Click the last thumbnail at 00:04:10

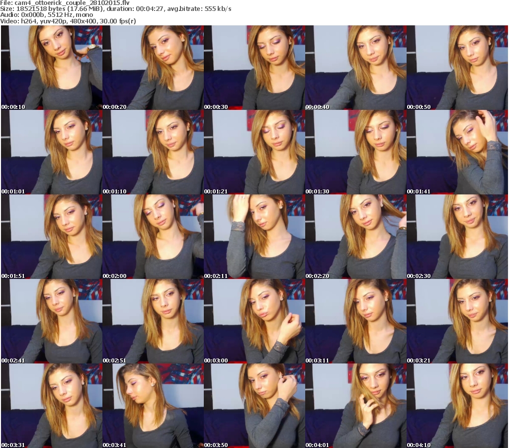point(457,406)
